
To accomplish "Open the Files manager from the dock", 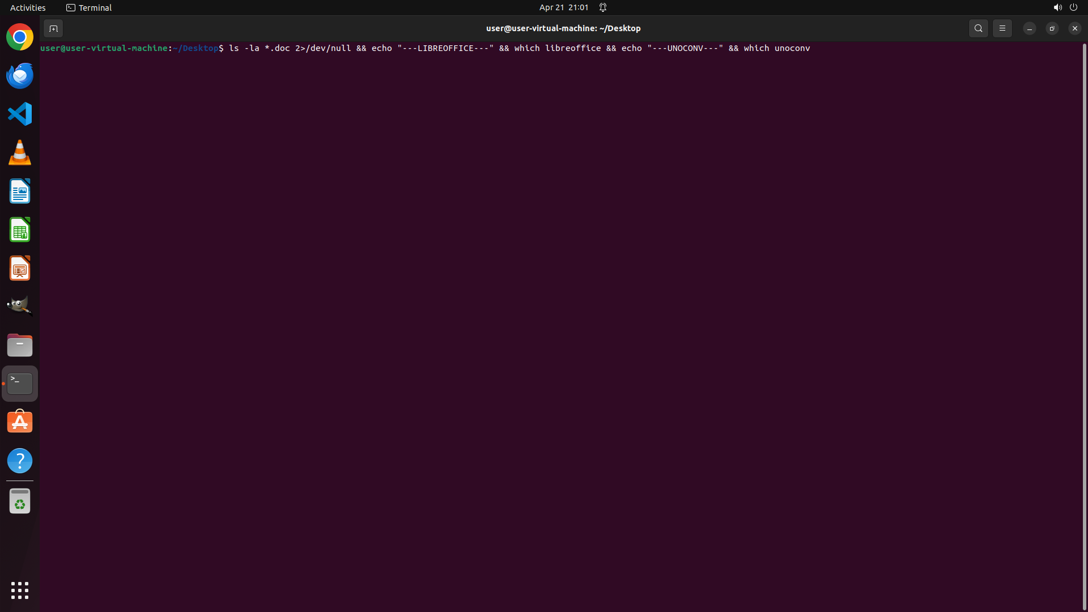I will [x=20, y=345].
